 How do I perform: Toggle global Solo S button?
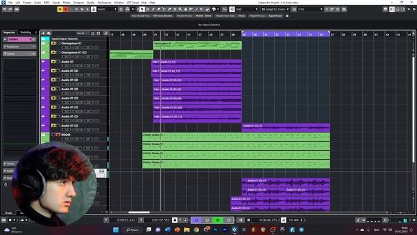point(66,9)
